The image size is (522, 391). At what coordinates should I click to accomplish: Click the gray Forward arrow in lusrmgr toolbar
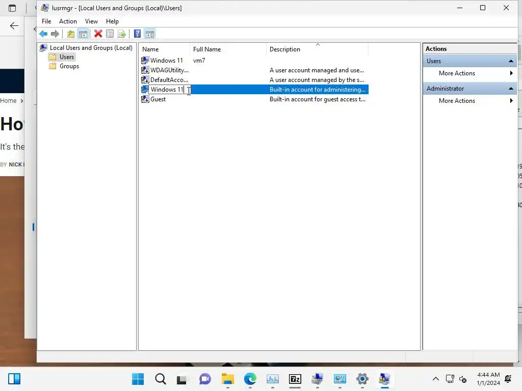(x=55, y=34)
